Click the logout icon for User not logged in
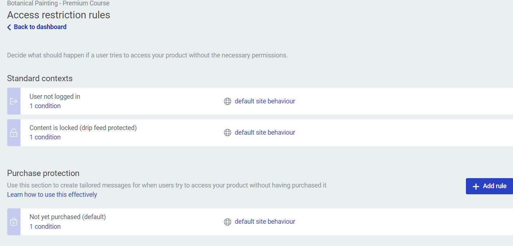The width and height of the screenshot is (513, 246). 14,101
